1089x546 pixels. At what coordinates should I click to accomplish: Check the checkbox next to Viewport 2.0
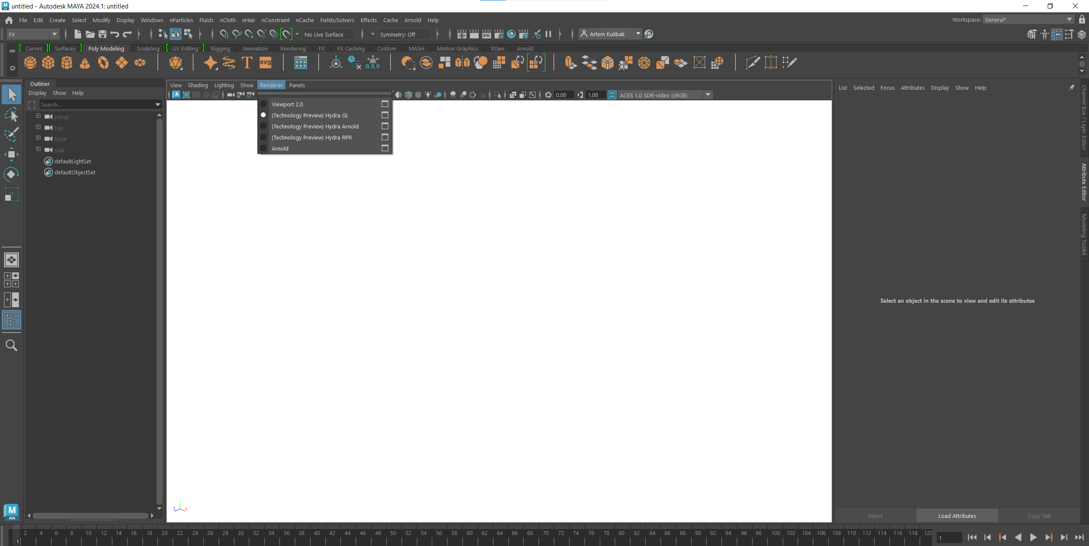[385, 104]
